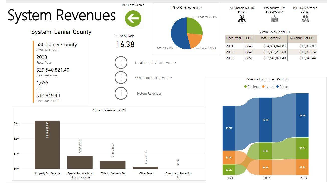Image resolution: width=328 pixels, height=183 pixels.
Task: Click the Other Local Tax Revenues label
Action: (x=154, y=78)
